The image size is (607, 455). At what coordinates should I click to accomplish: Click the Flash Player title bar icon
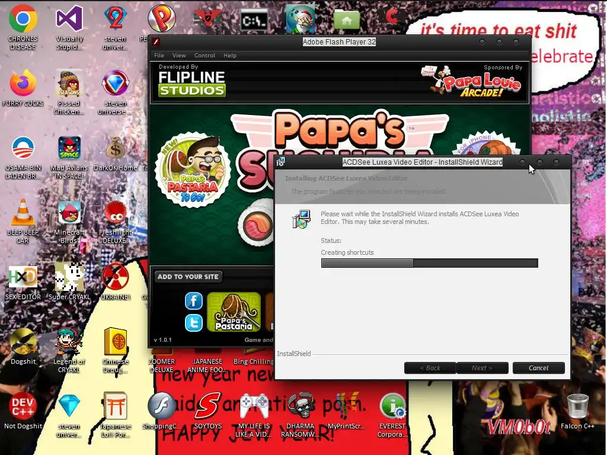click(156, 42)
